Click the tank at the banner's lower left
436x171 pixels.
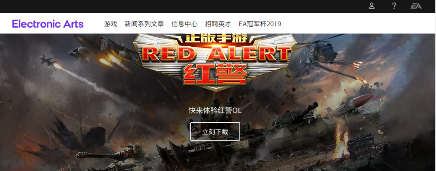click(x=111, y=160)
